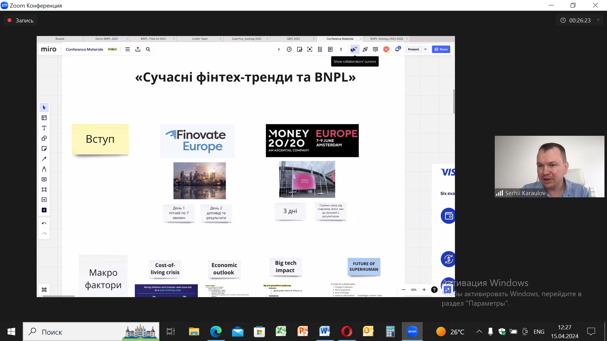This screenshot has width=607, height=341.
Task: Expand more apps double-chevron in toolbar
Action: tap(341, 50)
